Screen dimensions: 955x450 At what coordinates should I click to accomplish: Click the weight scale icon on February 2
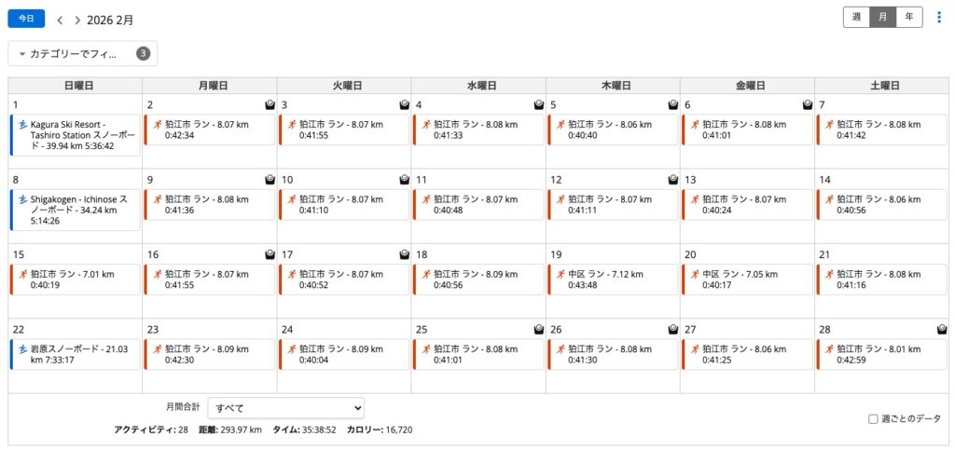(270, 105)
